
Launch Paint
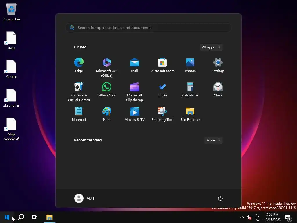pyautogui.click(x=107, y=114)
